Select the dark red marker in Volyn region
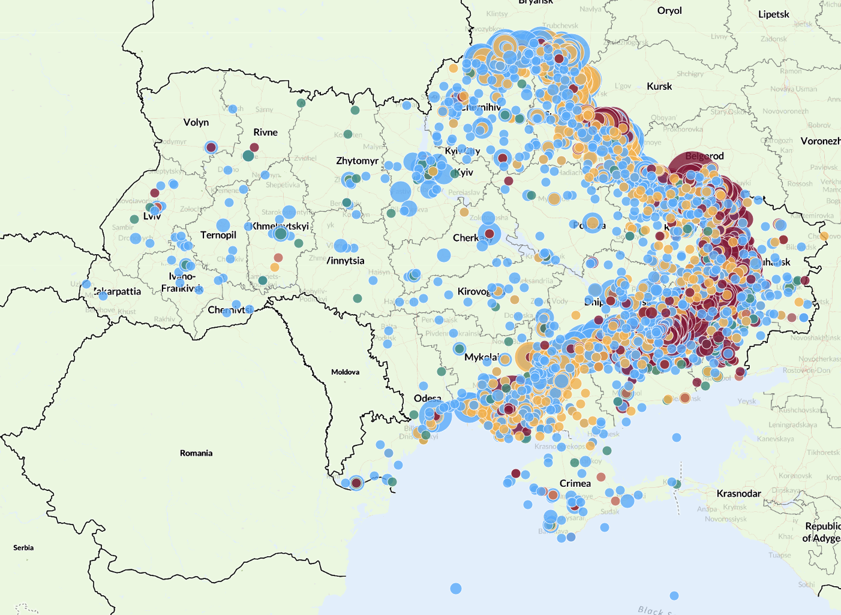Viewport: 841px width, 615px height. [x=211, y=147]
